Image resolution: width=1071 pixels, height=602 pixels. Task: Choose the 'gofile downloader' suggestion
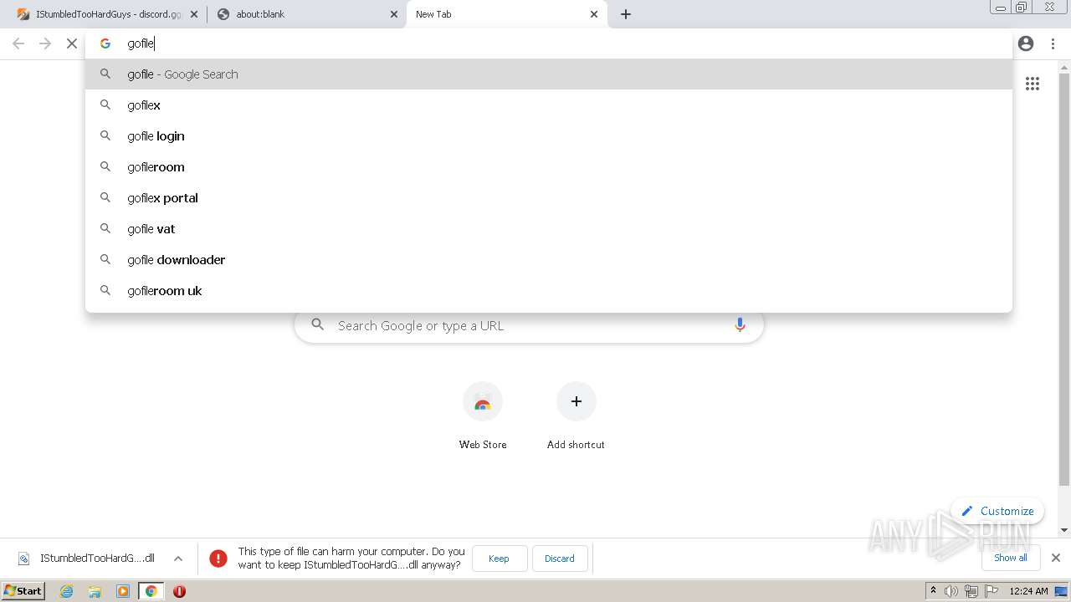point(549,260)
